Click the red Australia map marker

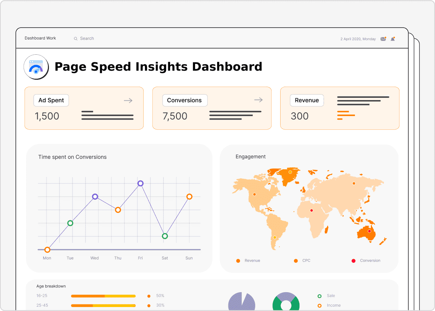click(x=369, y=231)
